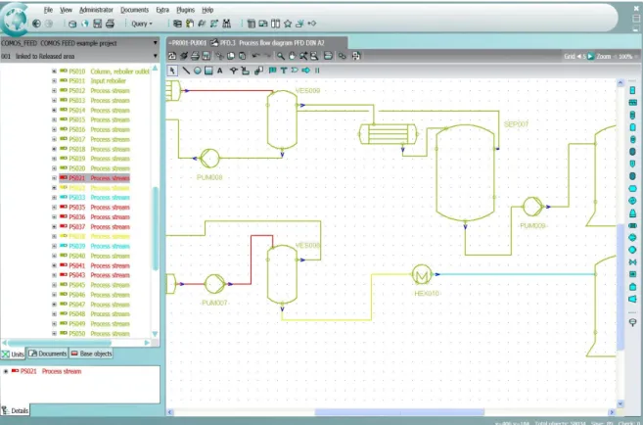Open the Plugins menu
This screenshot has height=425, width=643.
tap(185, 10)
